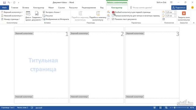Switch to Read Mode view icon

pos(155,108)
